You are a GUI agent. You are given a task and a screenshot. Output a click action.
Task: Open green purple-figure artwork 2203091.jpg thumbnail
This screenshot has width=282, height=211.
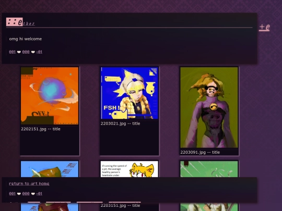coord(209,107)
